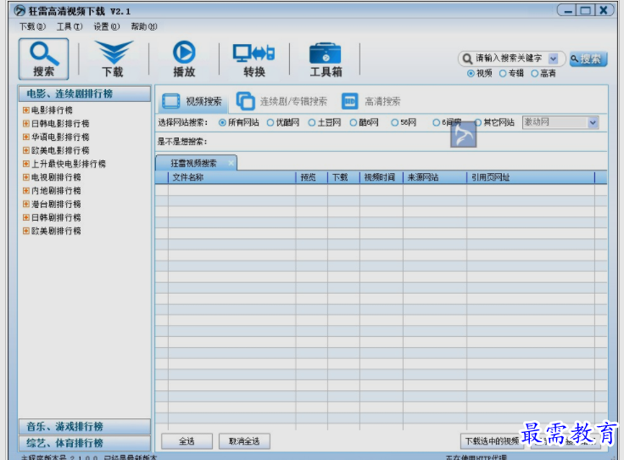The width and height of the screenshot is (624, 460).
Task: Expand 电视剧排行榜 tree node
Action: pyautogui.click(x=26, y=177)
